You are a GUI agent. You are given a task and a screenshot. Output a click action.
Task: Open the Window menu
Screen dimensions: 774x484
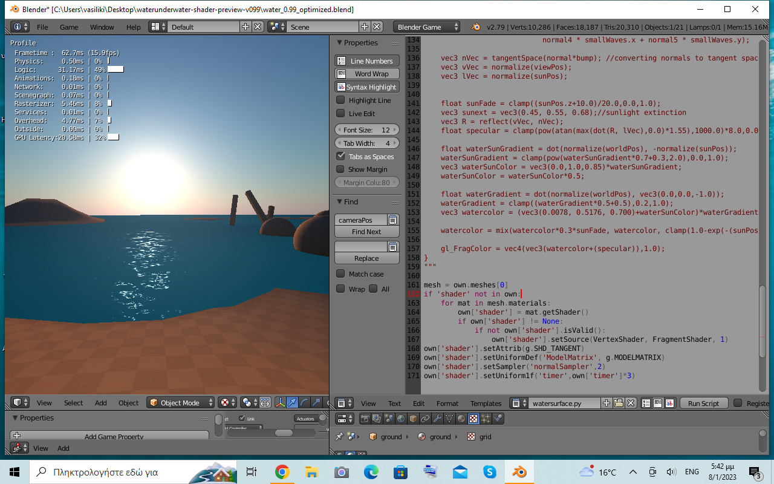point(102,27)
